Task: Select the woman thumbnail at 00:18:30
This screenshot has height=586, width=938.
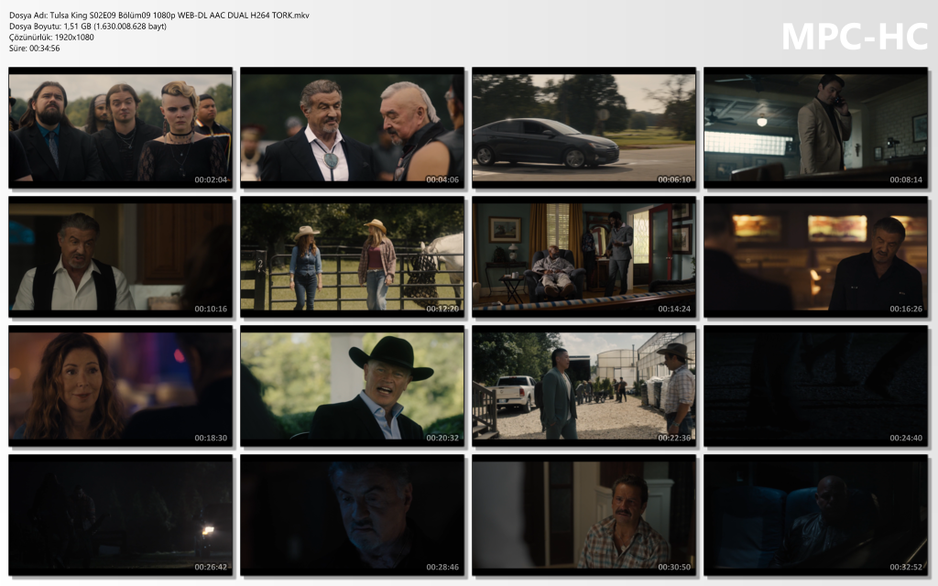Action: point(120,385)
